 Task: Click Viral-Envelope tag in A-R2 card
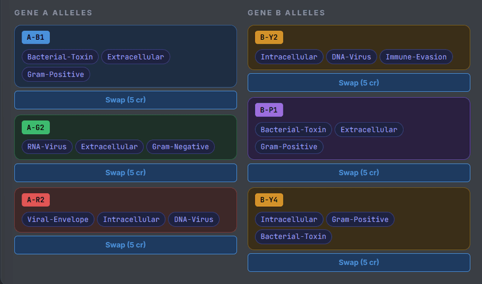pyautogui.click(x=58, y=219)
